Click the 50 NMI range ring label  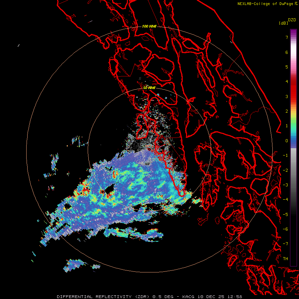(x=149, y=88)
